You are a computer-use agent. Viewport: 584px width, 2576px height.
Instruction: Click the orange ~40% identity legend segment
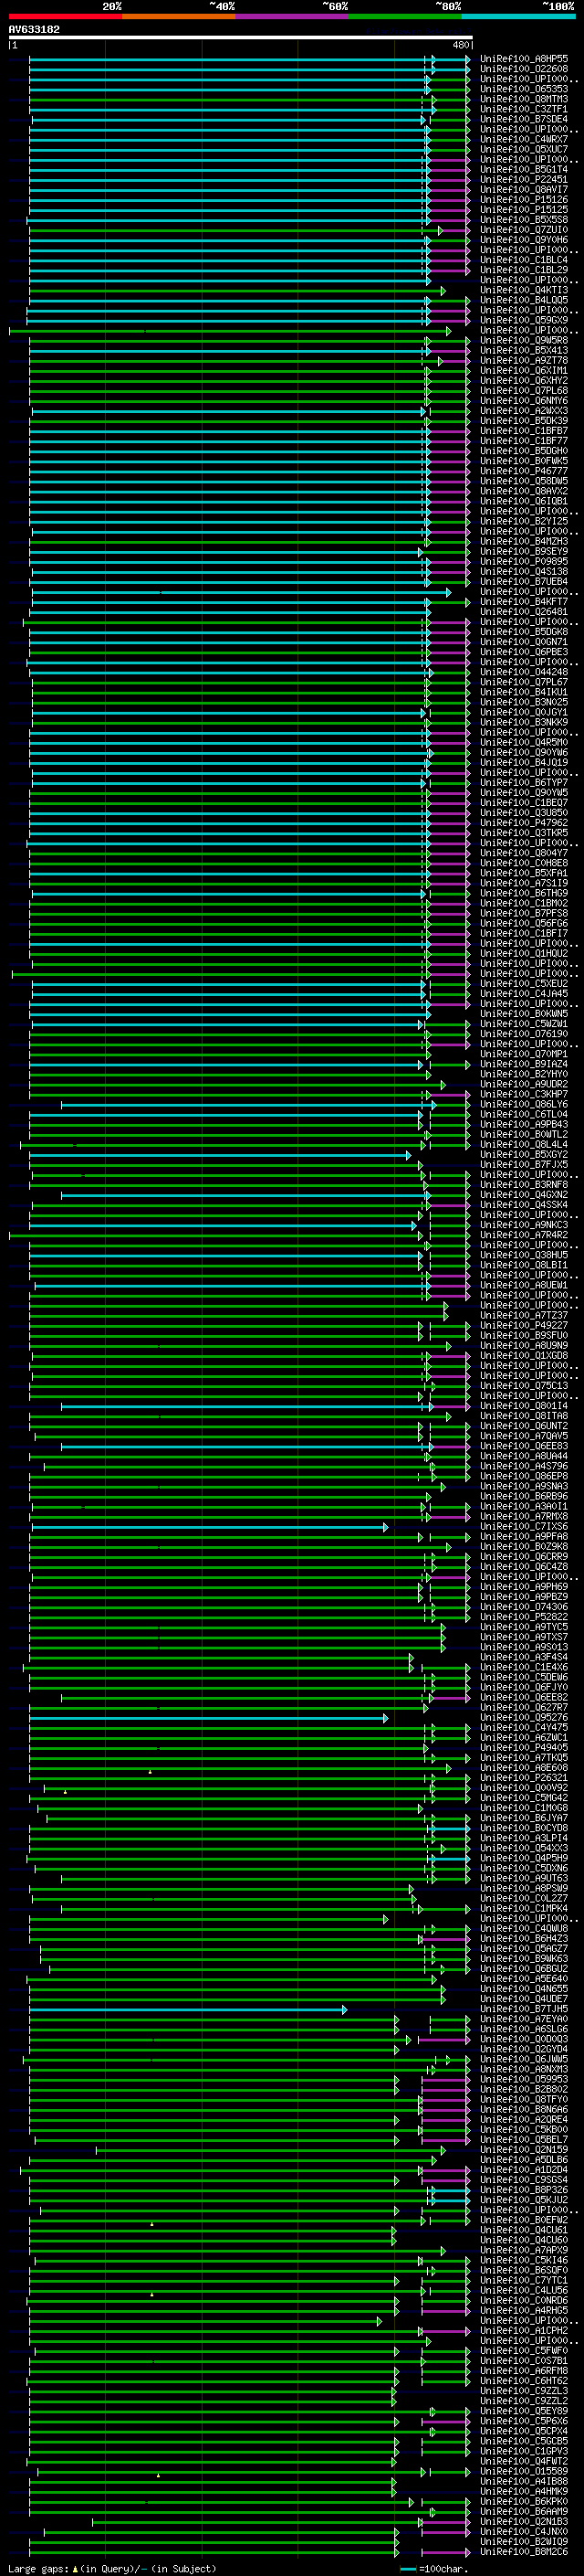pyautogui.click(x=179, y=16)
